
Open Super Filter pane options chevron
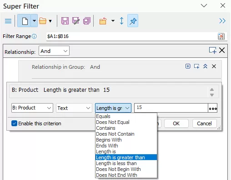(x=204, y=5)
